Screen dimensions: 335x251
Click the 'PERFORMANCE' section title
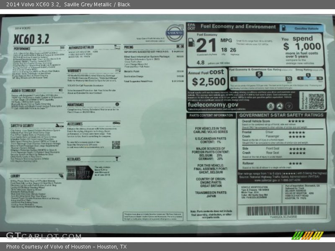(x=22, y=49)
